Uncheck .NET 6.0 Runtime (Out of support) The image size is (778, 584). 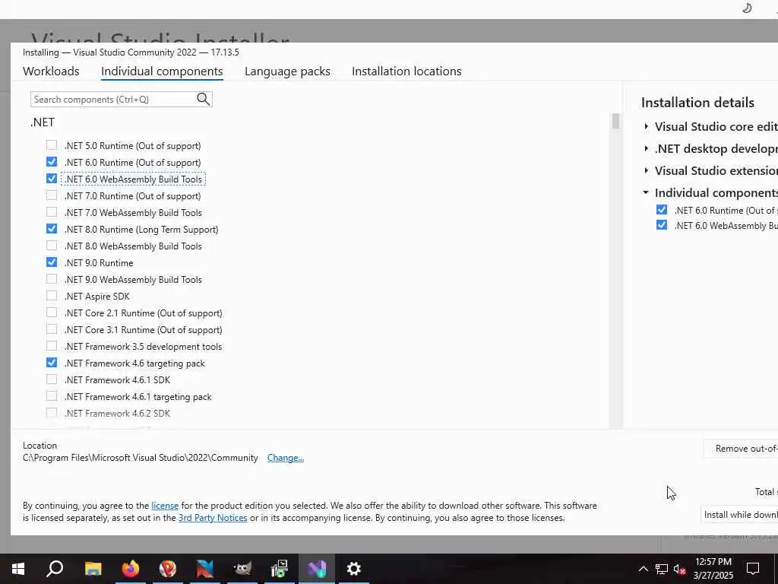pos(52,162)
